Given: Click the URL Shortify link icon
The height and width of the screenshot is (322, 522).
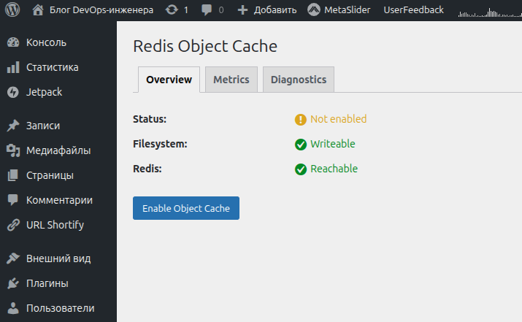Looking at the screenshot, I should [x=13, y=225].
